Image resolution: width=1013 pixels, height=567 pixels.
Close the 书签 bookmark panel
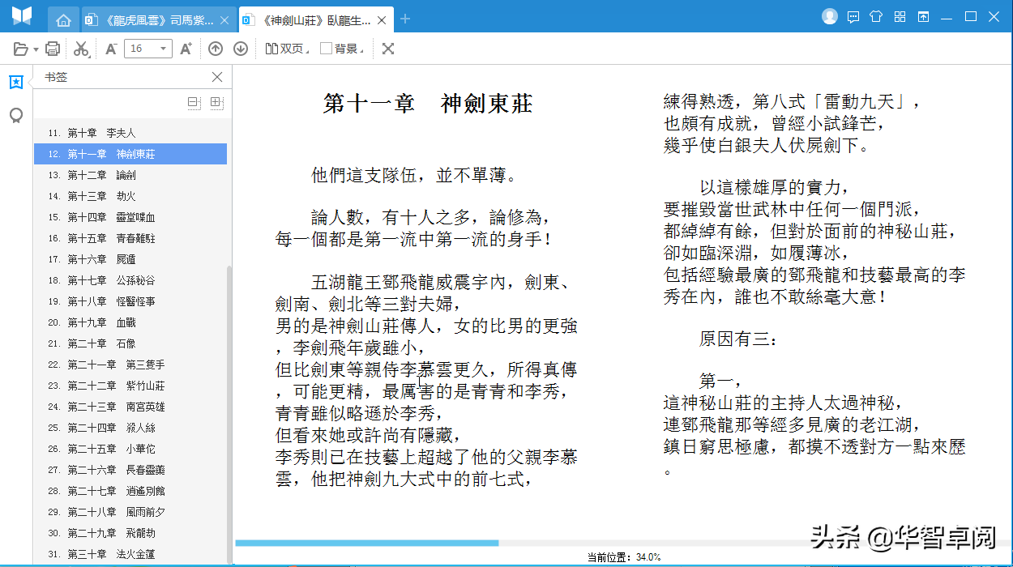click(x=216, y=77)
